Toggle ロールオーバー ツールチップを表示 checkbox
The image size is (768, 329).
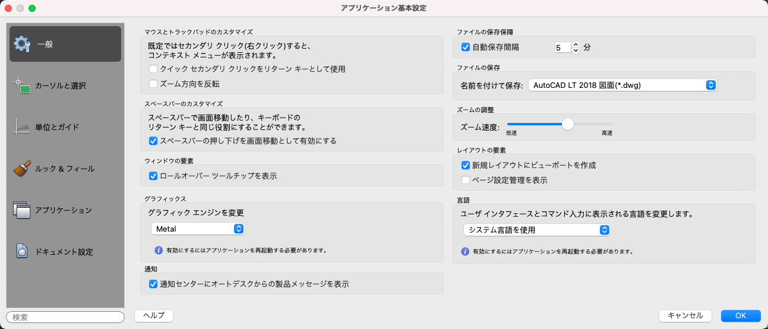pyautogui.click(x=153, y=176)
